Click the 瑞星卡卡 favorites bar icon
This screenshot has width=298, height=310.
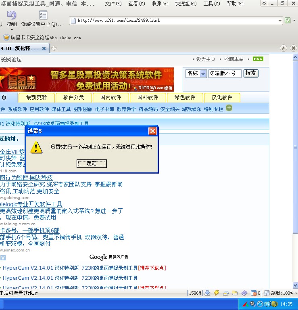tap(6, 38)
